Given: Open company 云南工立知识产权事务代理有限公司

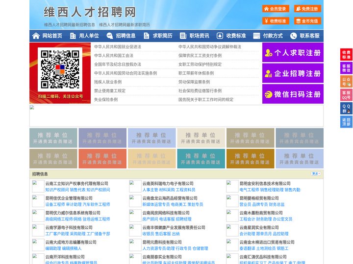Looking at the screenshot, I should tap(77, 183).
